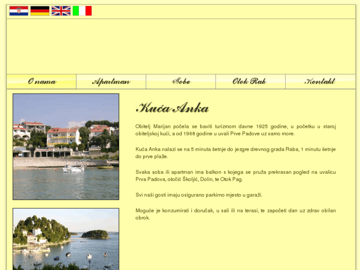Click the paragraph starting 'Svaka soba ili apartman'
The width and height of the screenshot is (360, 270).
[236, 175]
